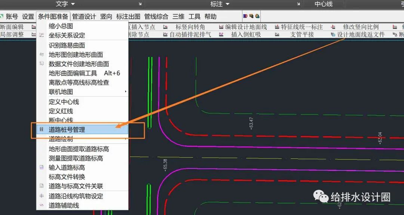Open the 帮助 menu

[210, 16]
